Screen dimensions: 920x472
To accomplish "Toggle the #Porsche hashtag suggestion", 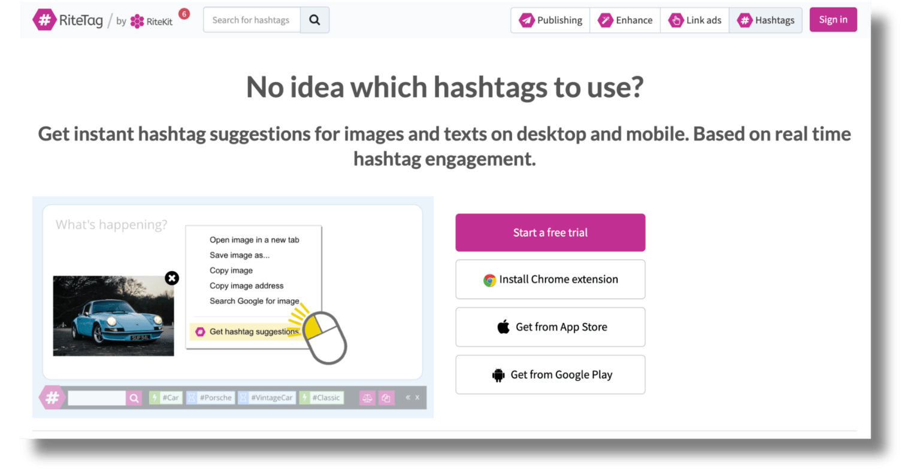I will [211, 397].
